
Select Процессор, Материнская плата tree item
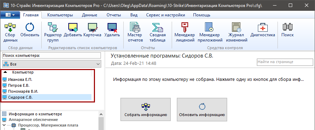tap(48, 125)
